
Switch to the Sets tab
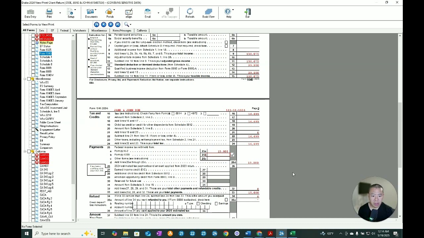tap(41, 30)
